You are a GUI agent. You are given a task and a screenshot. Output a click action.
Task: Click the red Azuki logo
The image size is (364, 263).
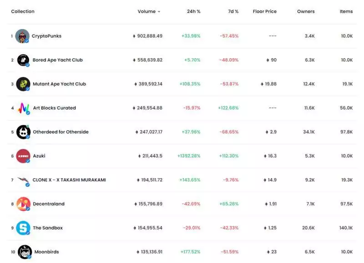pos(23,156)
